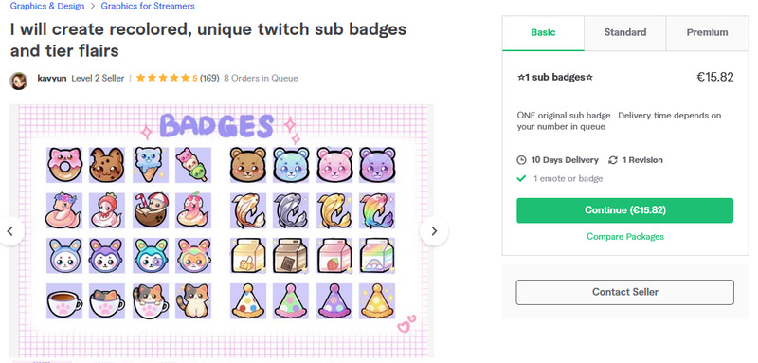Screen dimensions: 758x363
Task: Click the badges gallery preview image
Action: (x=222, y=231)
